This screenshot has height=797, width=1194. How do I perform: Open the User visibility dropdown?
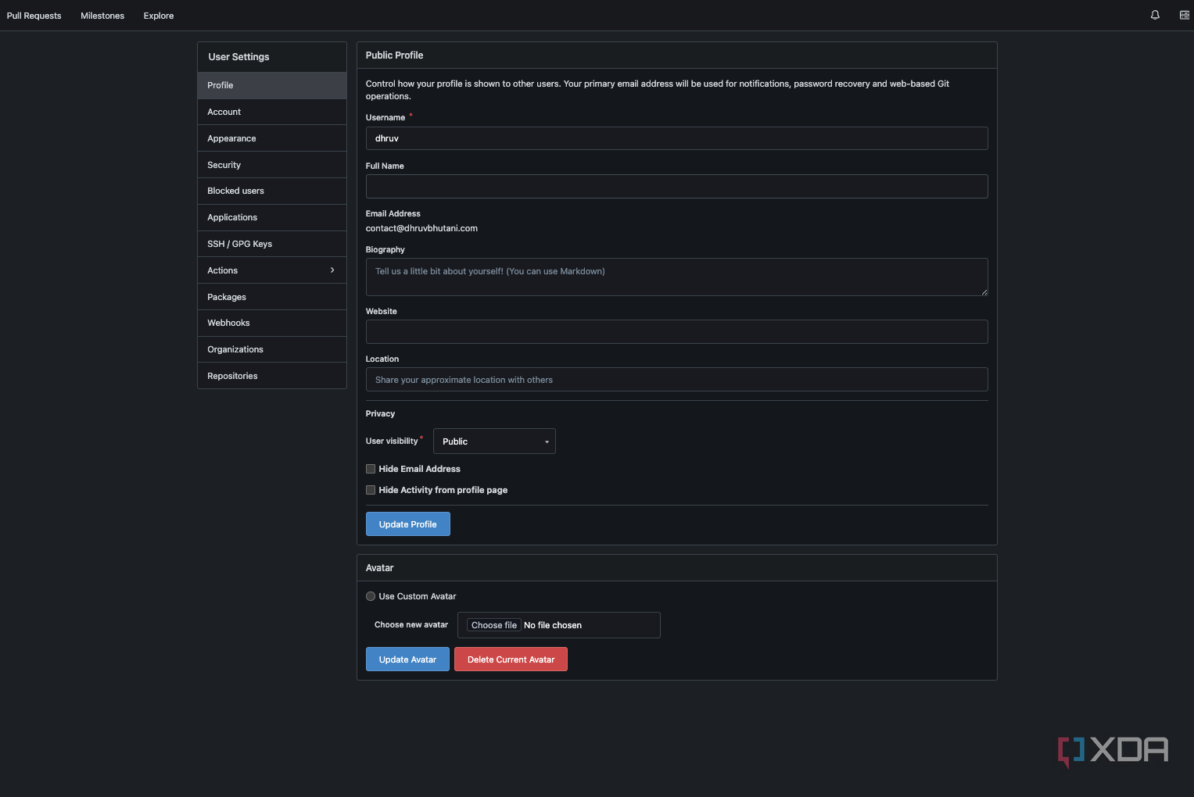(x=494, y=441)
